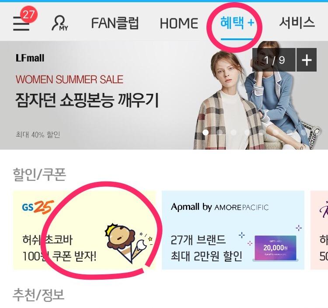Viewport: 328px width, 308px height.
Task: Click the 추천/정보 section heading
Action: coord(38,294)
